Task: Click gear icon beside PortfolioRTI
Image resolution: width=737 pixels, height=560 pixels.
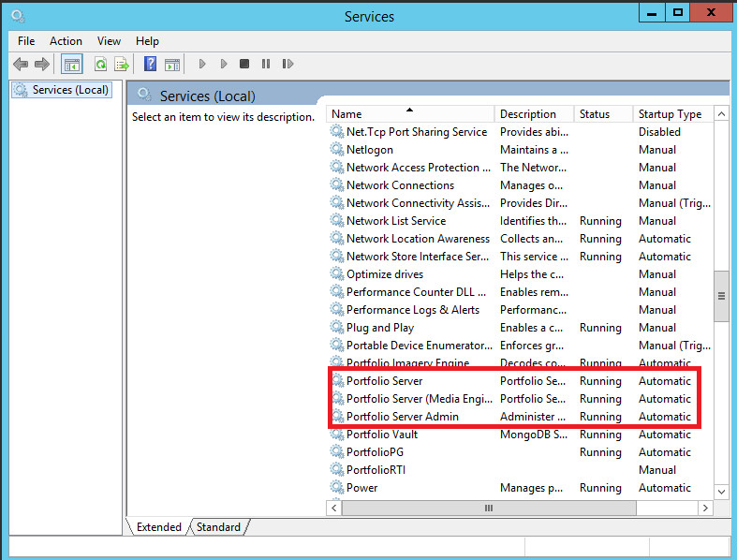Action: click(336, 469)
